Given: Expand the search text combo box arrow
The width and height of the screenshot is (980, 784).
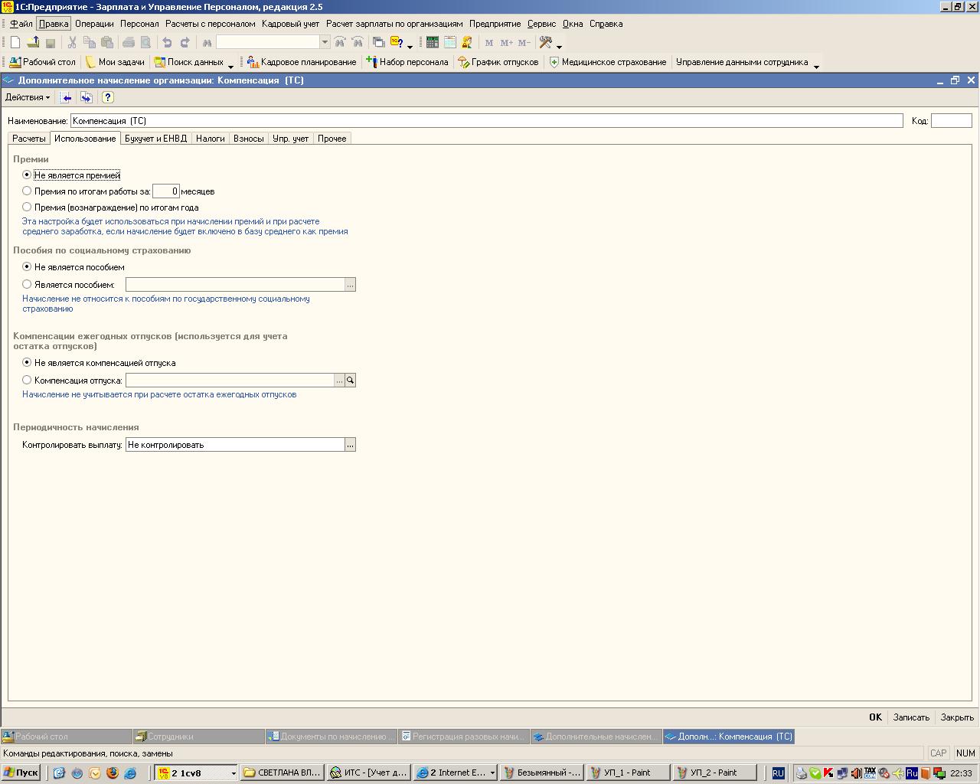Looking at the screenshot, I should coord(325,43).
